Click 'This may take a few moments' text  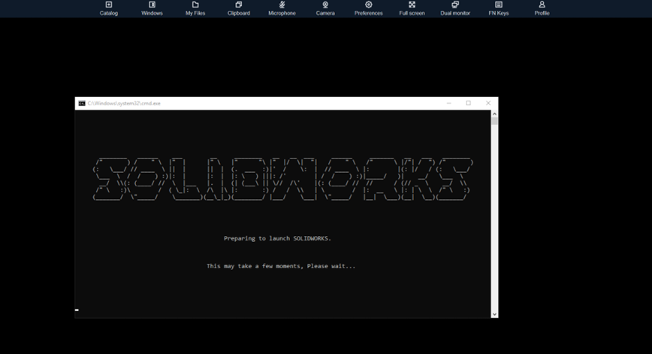tap(255, 266)
